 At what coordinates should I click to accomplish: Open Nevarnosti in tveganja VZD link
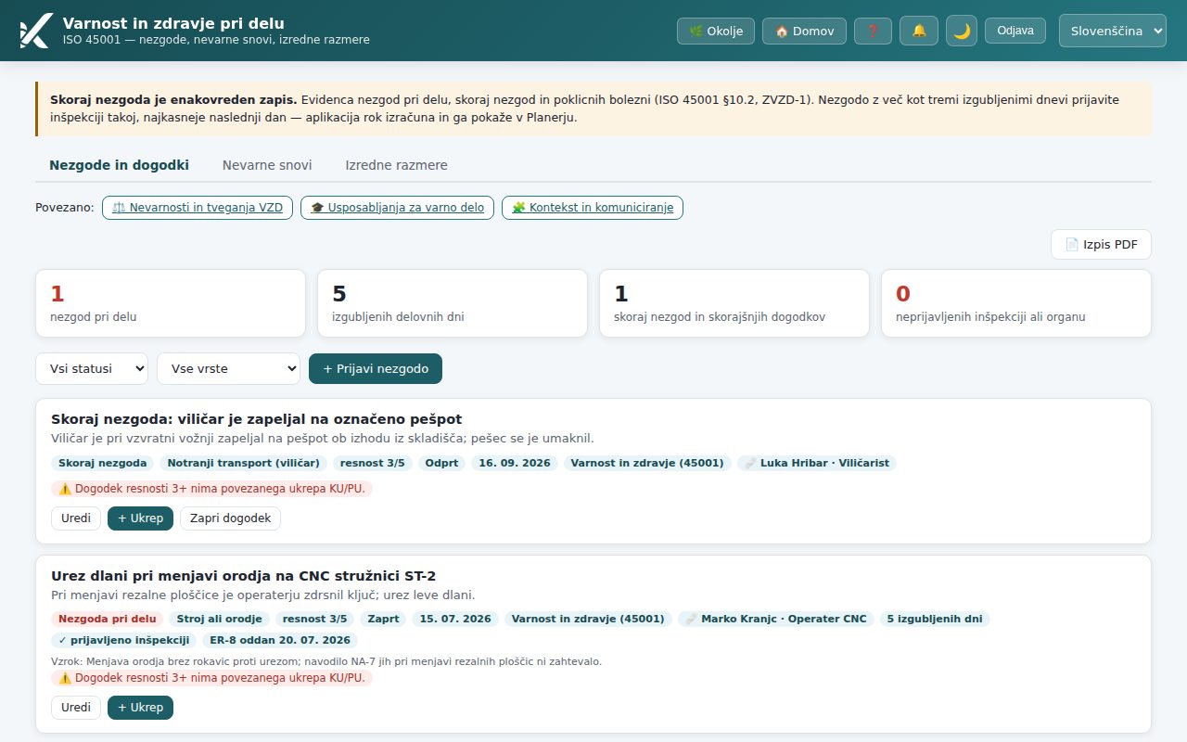click(198, 208)
